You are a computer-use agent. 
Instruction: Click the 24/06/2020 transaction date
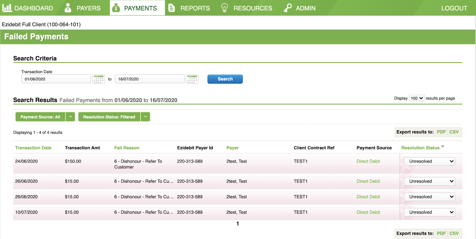coord(26,161)
